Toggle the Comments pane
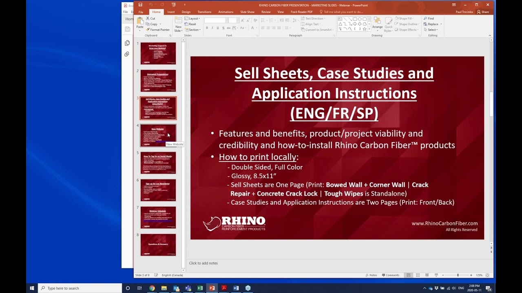This screenshot has height=293, width=522. [390, 275]
